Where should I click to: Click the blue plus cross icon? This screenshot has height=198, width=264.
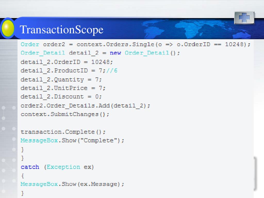point(244,18)
